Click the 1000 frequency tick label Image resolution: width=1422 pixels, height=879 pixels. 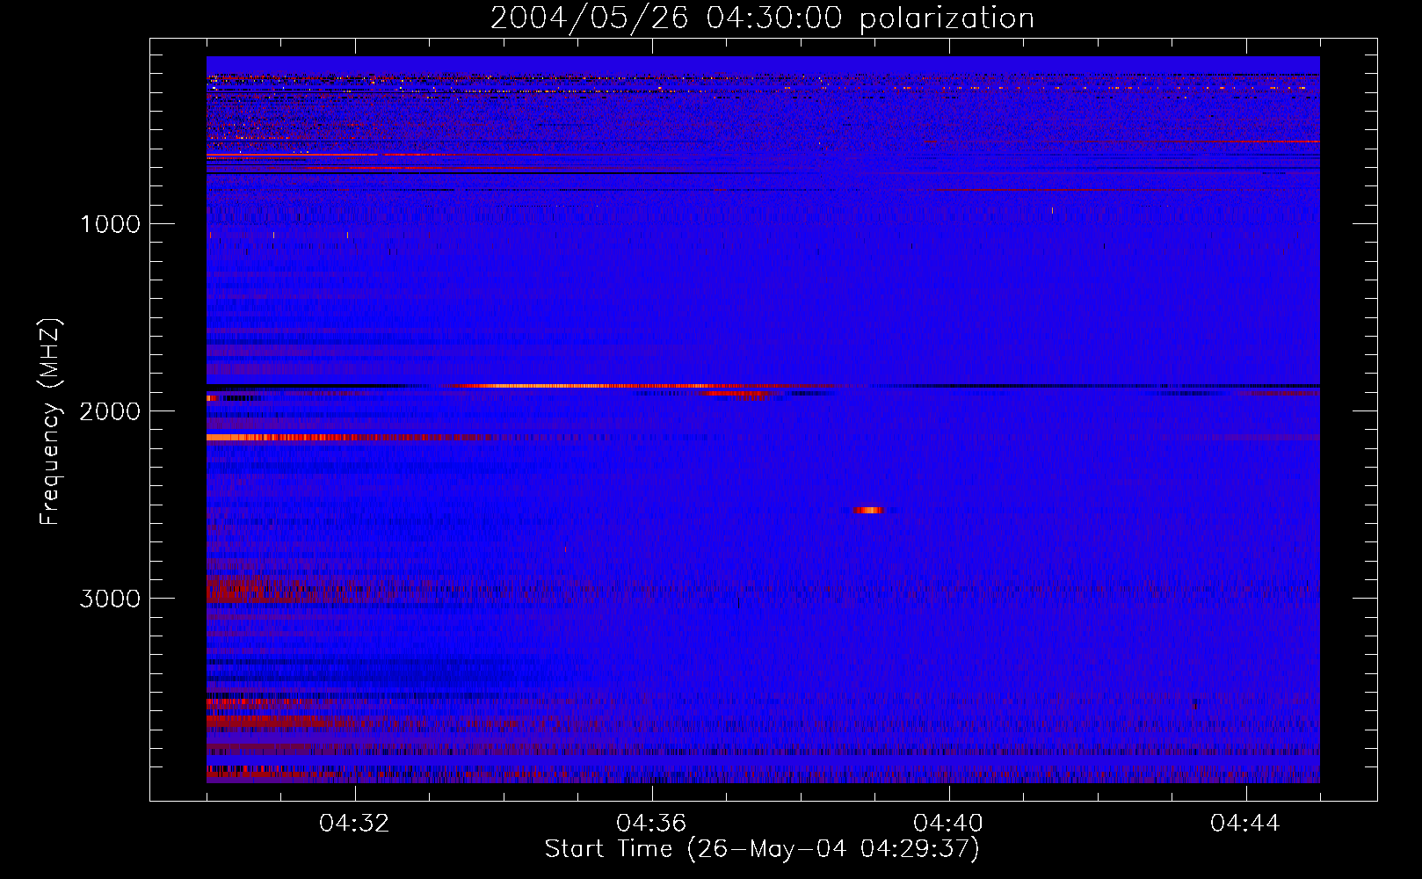(110, 224)
